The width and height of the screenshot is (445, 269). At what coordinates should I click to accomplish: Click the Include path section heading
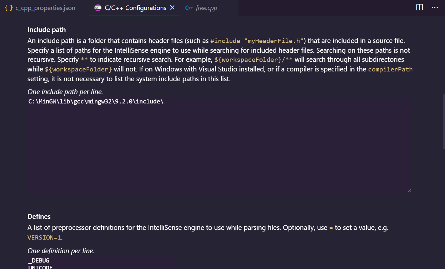46,29
